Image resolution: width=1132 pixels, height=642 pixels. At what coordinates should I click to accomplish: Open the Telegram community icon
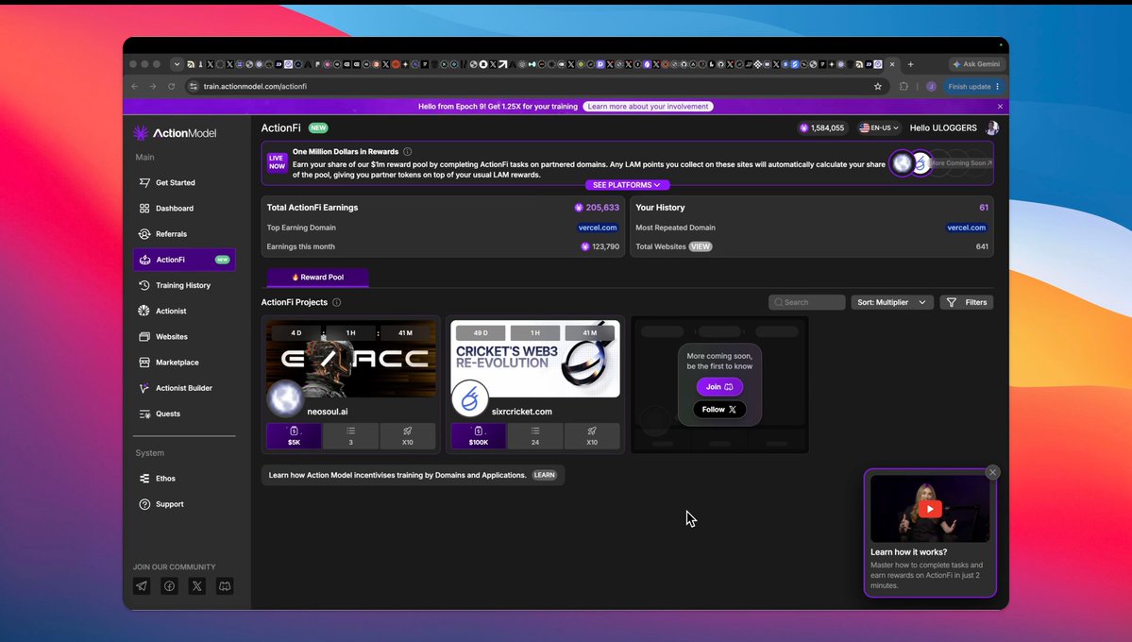(x=142, y=586)
